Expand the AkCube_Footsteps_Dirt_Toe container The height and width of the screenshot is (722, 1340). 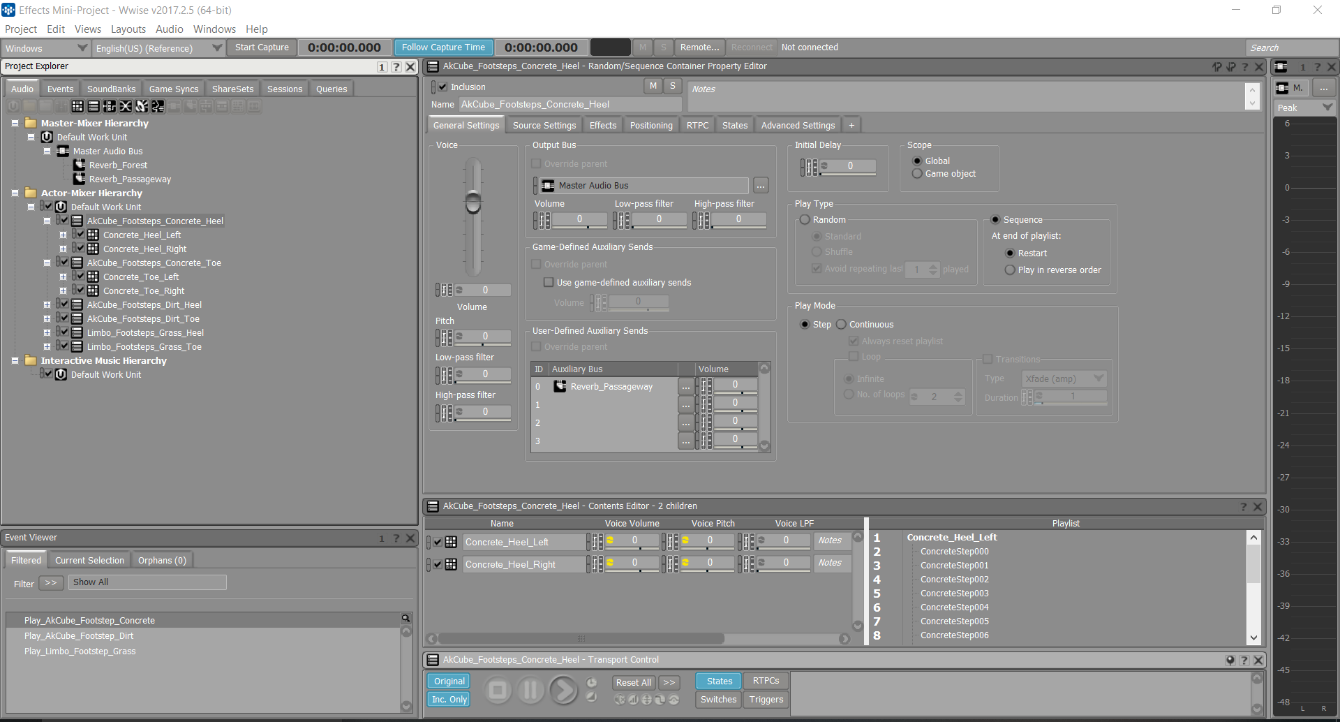(x=47, y=318)
